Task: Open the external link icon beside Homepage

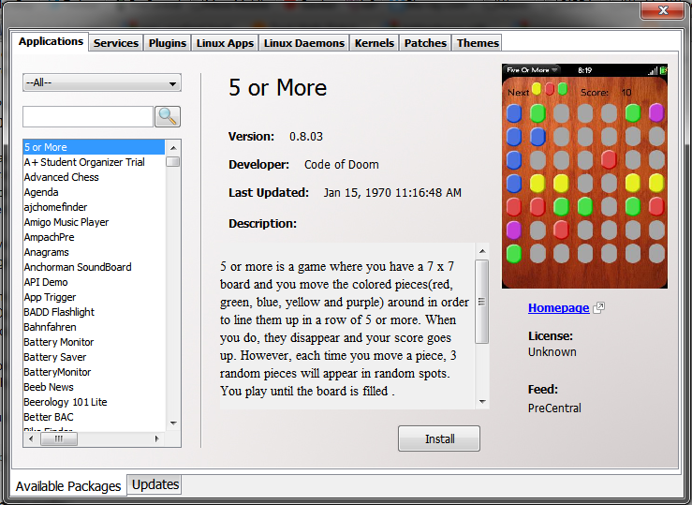Action: point(598,307)
